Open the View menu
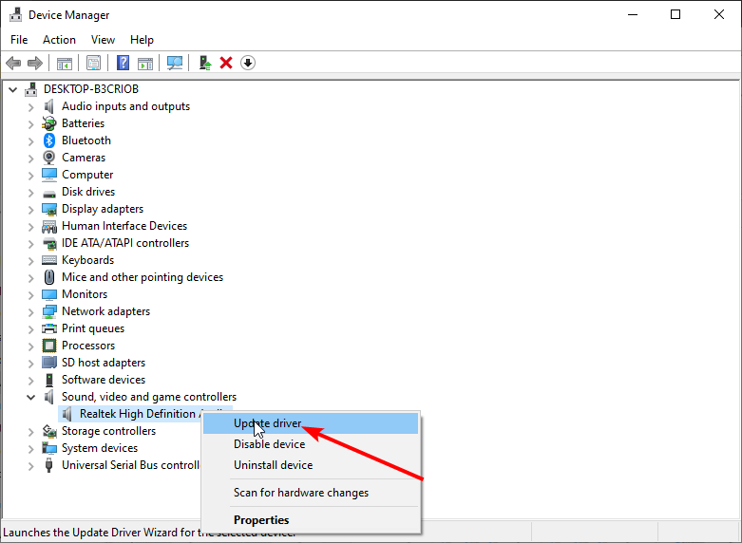 103,40
